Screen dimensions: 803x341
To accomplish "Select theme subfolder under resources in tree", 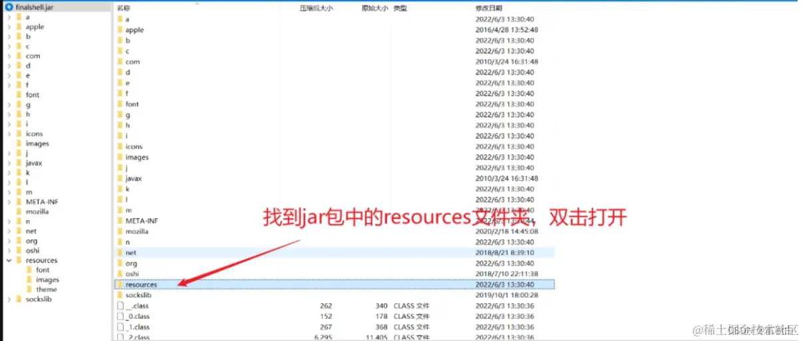I will [x=47, y=290].
